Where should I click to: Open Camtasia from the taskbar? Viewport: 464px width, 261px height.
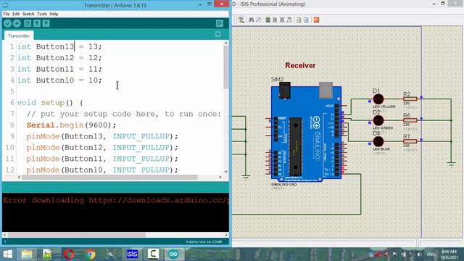pyautogui.click(x=153, y=254)
